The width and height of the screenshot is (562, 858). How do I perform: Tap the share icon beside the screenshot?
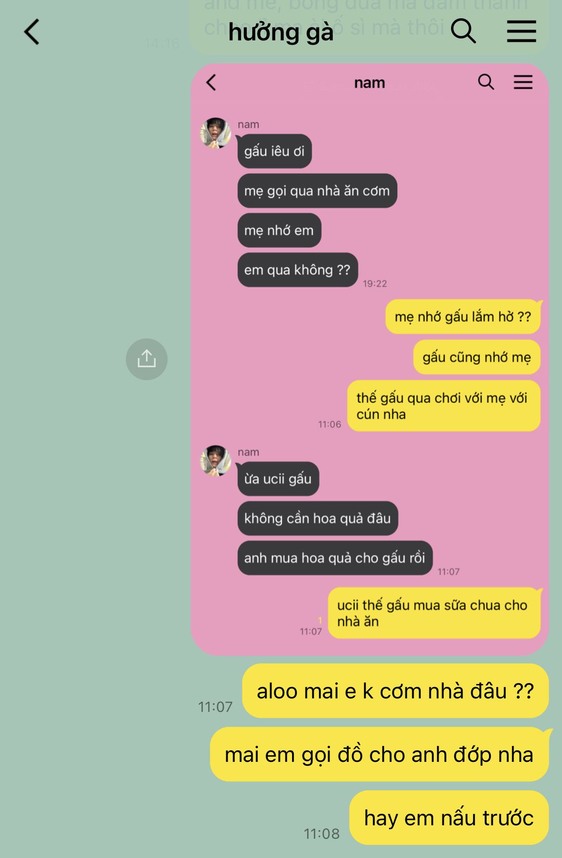[147, 359]
